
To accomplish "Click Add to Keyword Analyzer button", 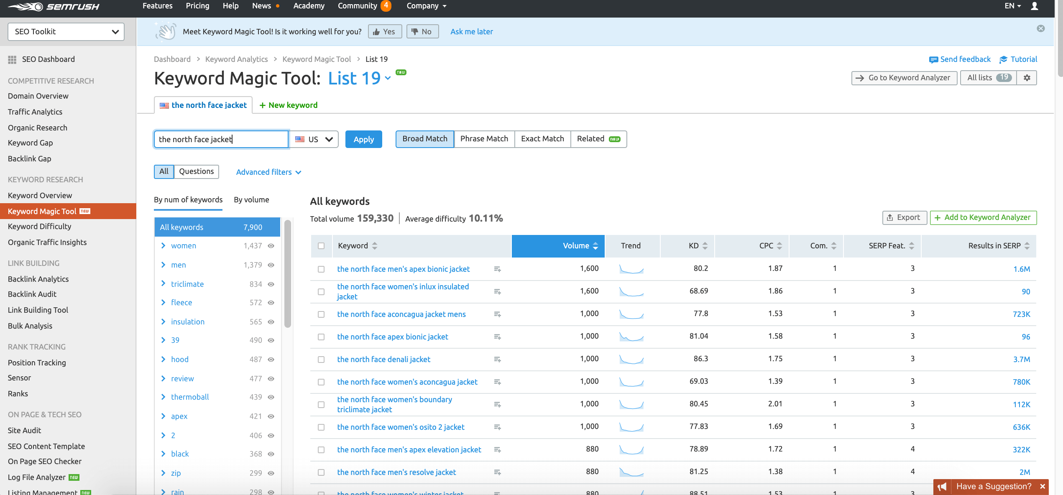I will pos(983,217).
